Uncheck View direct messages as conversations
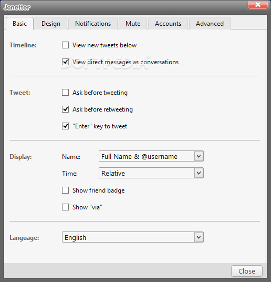This screenshot has width=271, height=282. click(x=65, y=62)
